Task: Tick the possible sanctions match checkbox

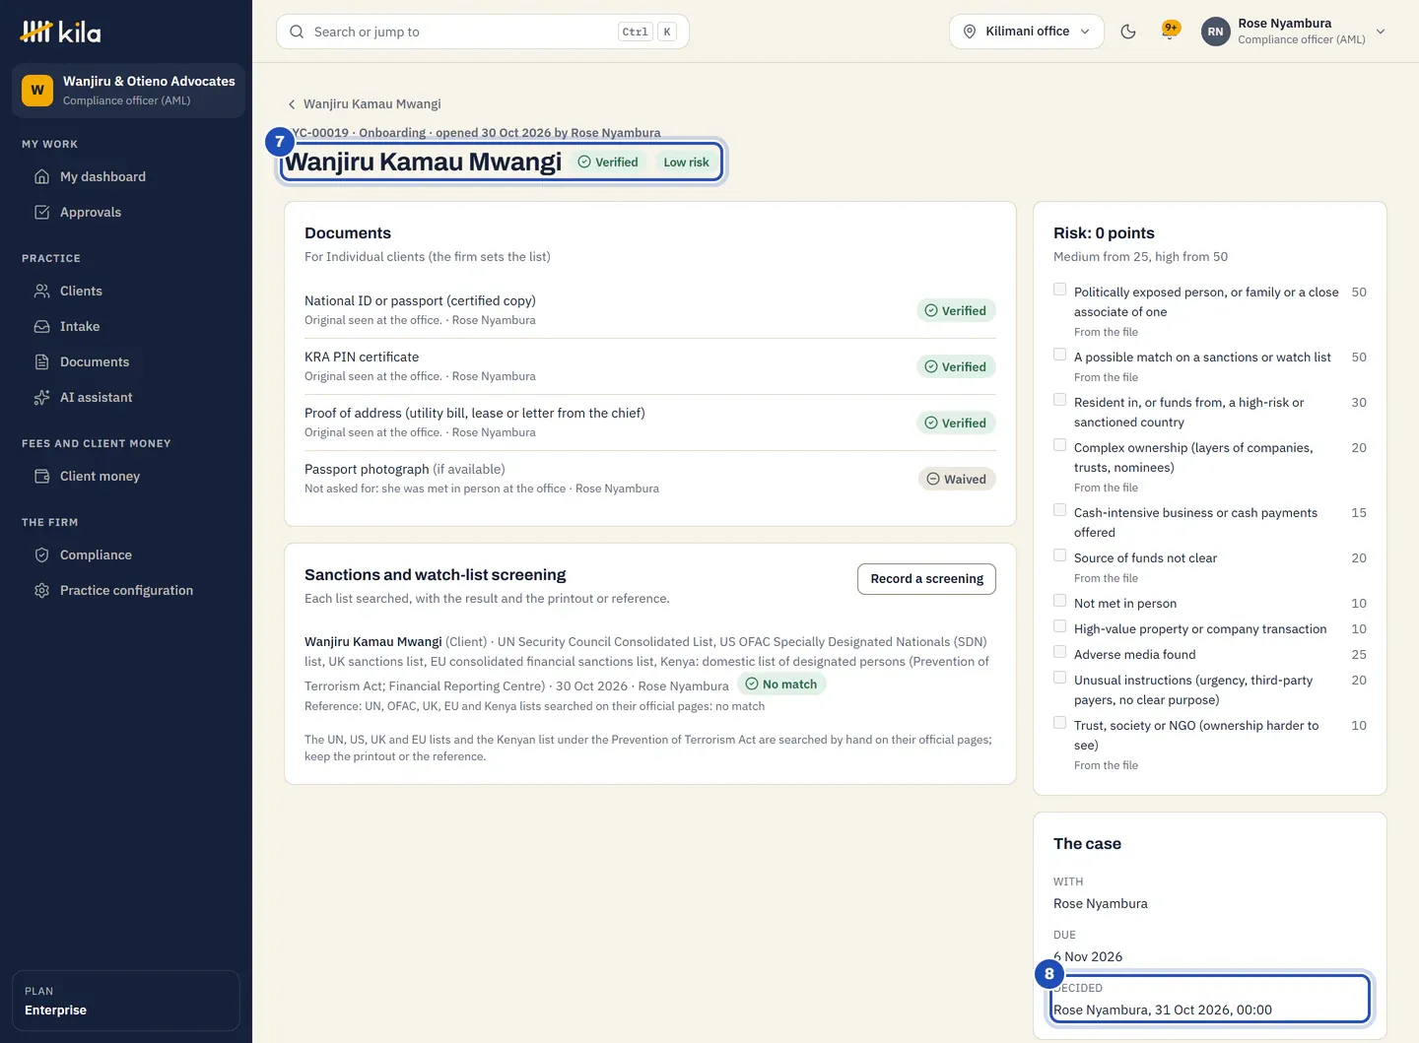Action: coord(1060,355)
